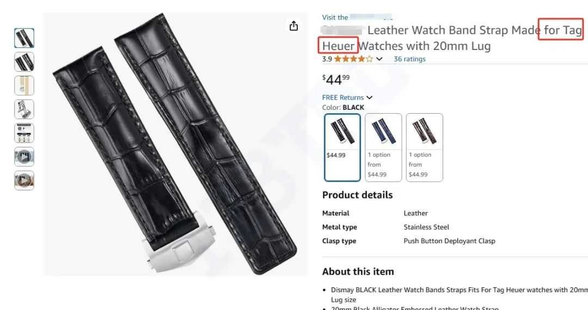Play the first product video thumbnail
The image size is (588, 310).
24,157
